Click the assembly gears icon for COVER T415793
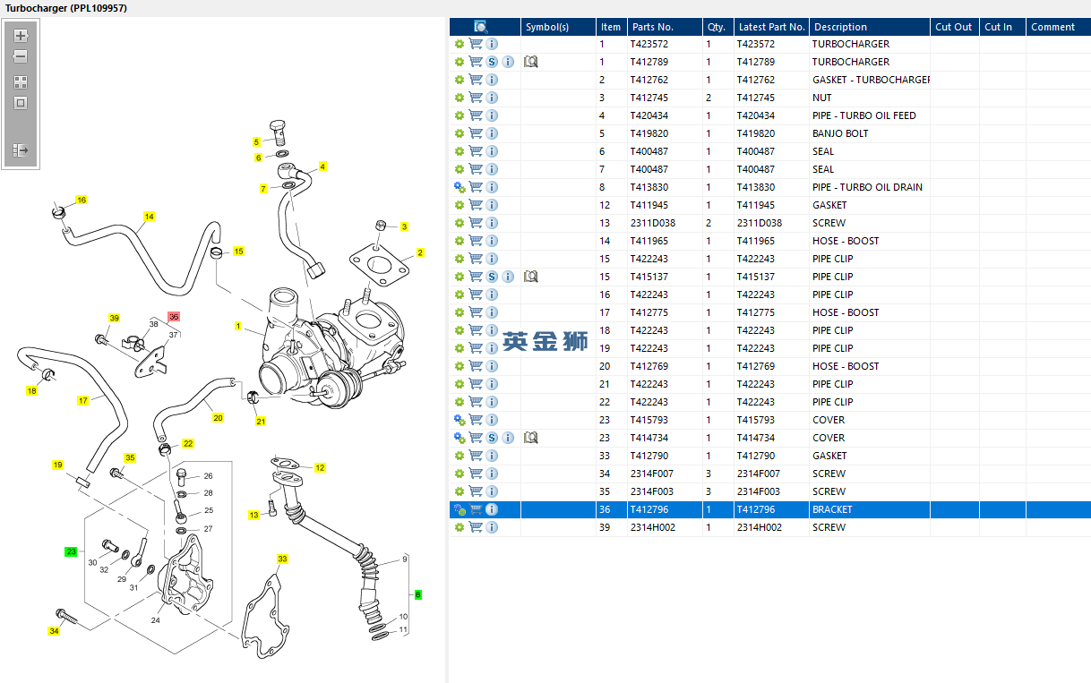This screenshot has height=683, width=1091. 460,420
